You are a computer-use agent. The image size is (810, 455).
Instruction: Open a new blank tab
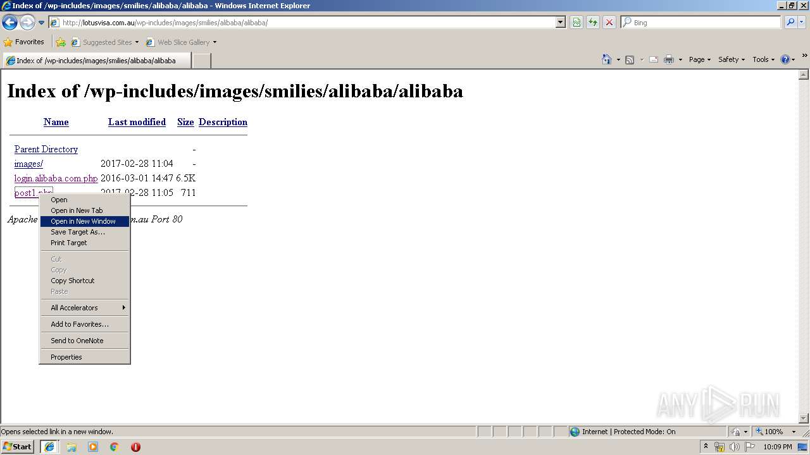click(201, 61)
